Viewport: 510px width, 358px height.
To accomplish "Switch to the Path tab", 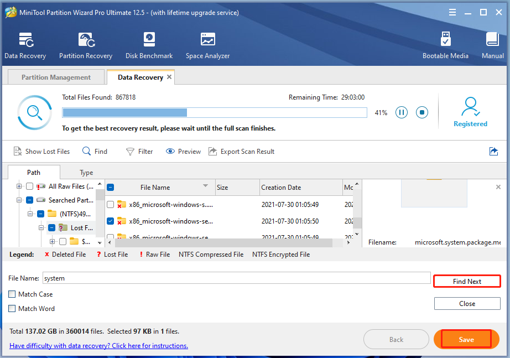I will [x=34, y=172].
